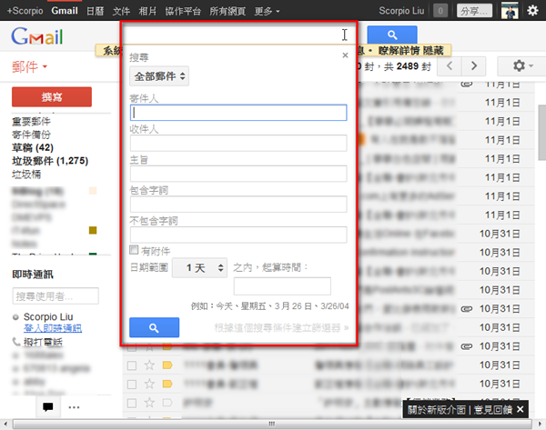The height and width of the screenshot is (430, 546).
Task: Click the 寄件人 input field
Action: pyautogui.click(x=238, y=113)
